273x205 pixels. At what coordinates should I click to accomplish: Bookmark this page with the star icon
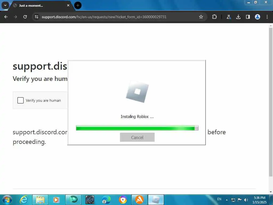click(x=201, y=17)
